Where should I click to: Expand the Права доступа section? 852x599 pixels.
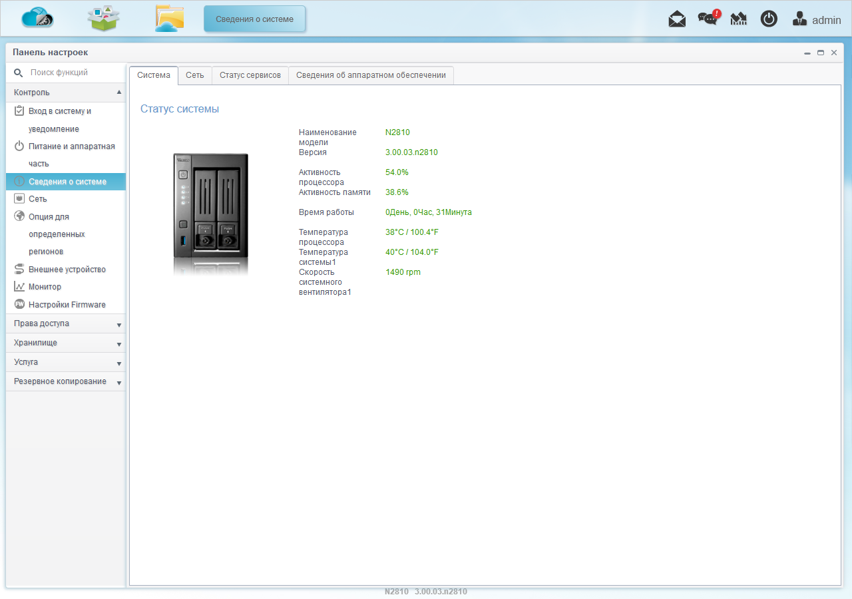click(x=66, y=323)
